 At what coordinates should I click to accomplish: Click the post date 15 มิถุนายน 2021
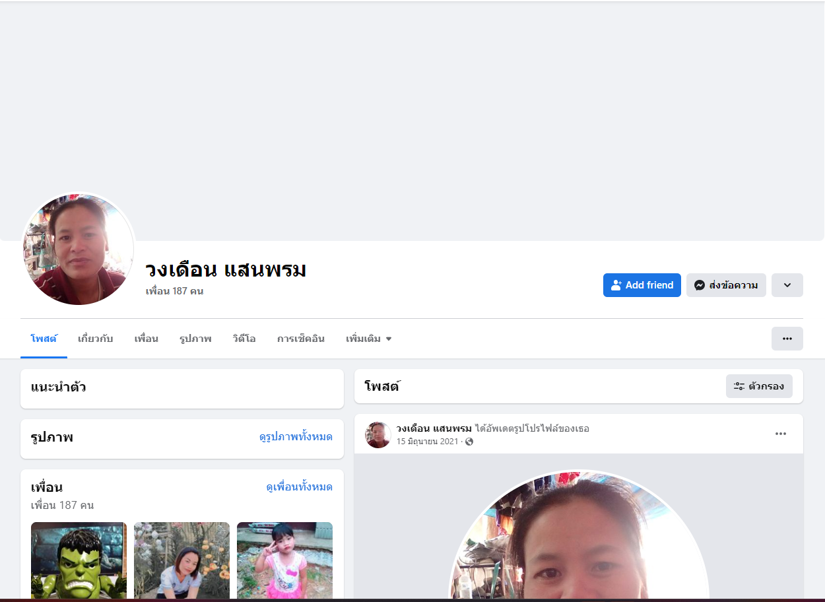[x=427, y=442]
